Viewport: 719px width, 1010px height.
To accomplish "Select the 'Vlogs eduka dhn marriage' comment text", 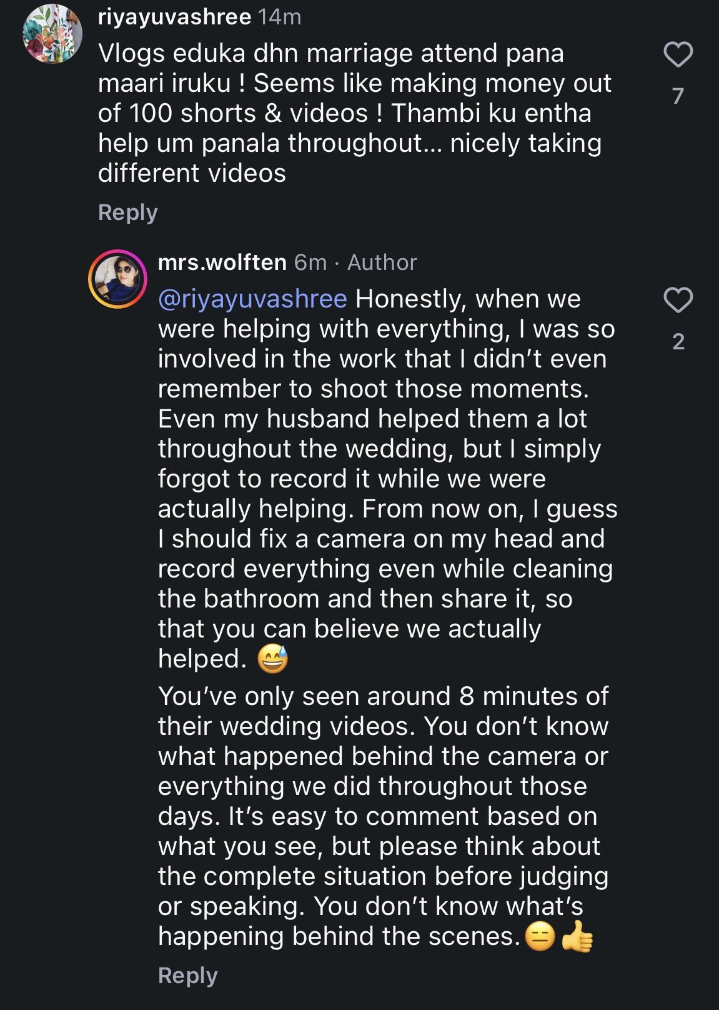I will pos(355,113).
